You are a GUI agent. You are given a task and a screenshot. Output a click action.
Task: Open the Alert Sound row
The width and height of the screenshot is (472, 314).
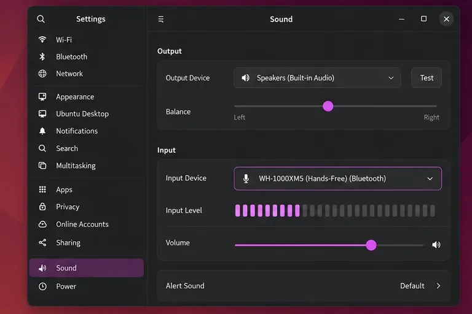pyautogui.click(x=304, y=286)
